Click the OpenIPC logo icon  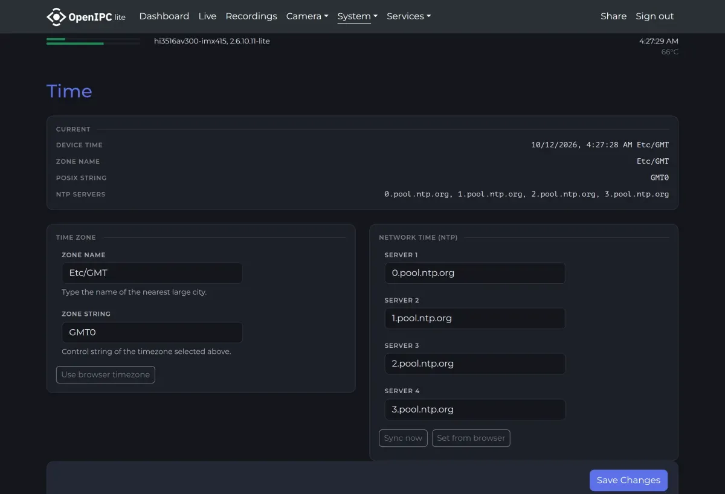pyautogui.click(x=56, y=17)
